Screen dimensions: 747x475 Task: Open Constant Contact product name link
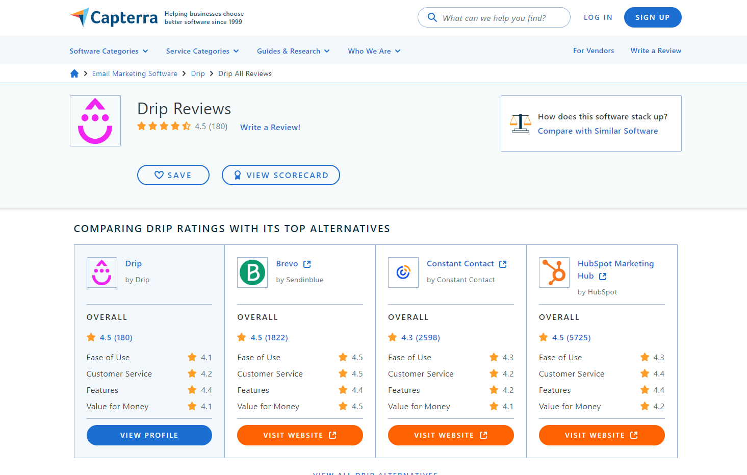(460, 263)
